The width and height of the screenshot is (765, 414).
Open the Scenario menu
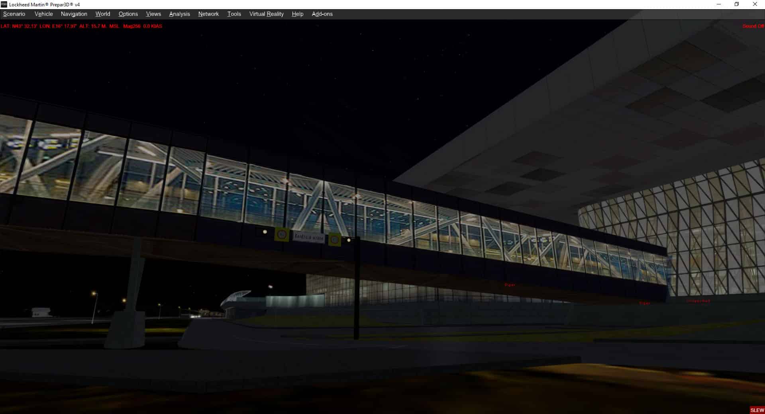click(14, 14)
